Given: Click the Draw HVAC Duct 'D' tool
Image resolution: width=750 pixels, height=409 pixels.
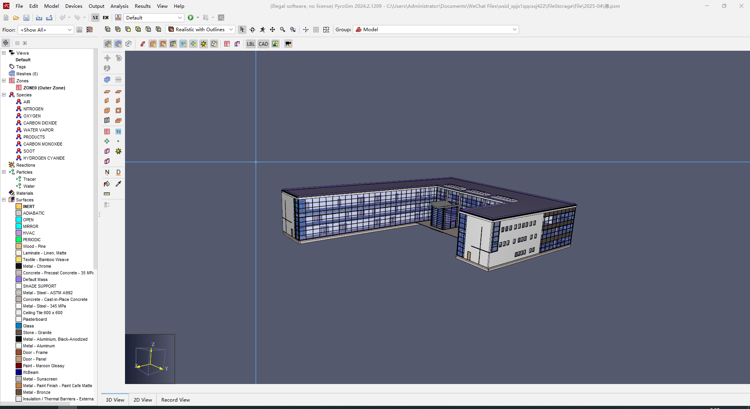Looking at the screenshot, I should click(118, 172).
